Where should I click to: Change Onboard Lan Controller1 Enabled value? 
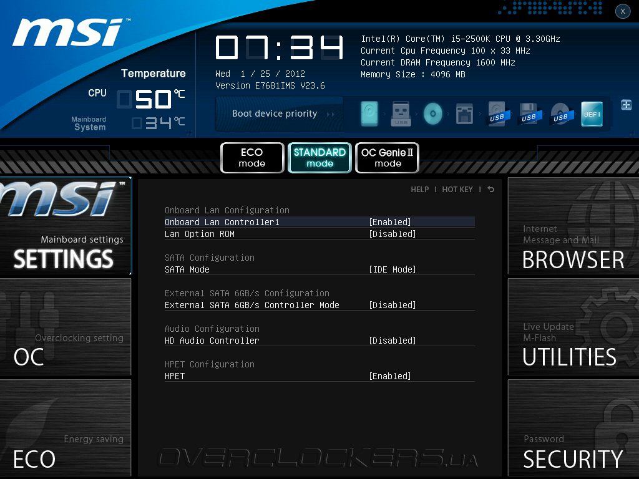click(389, 222)
